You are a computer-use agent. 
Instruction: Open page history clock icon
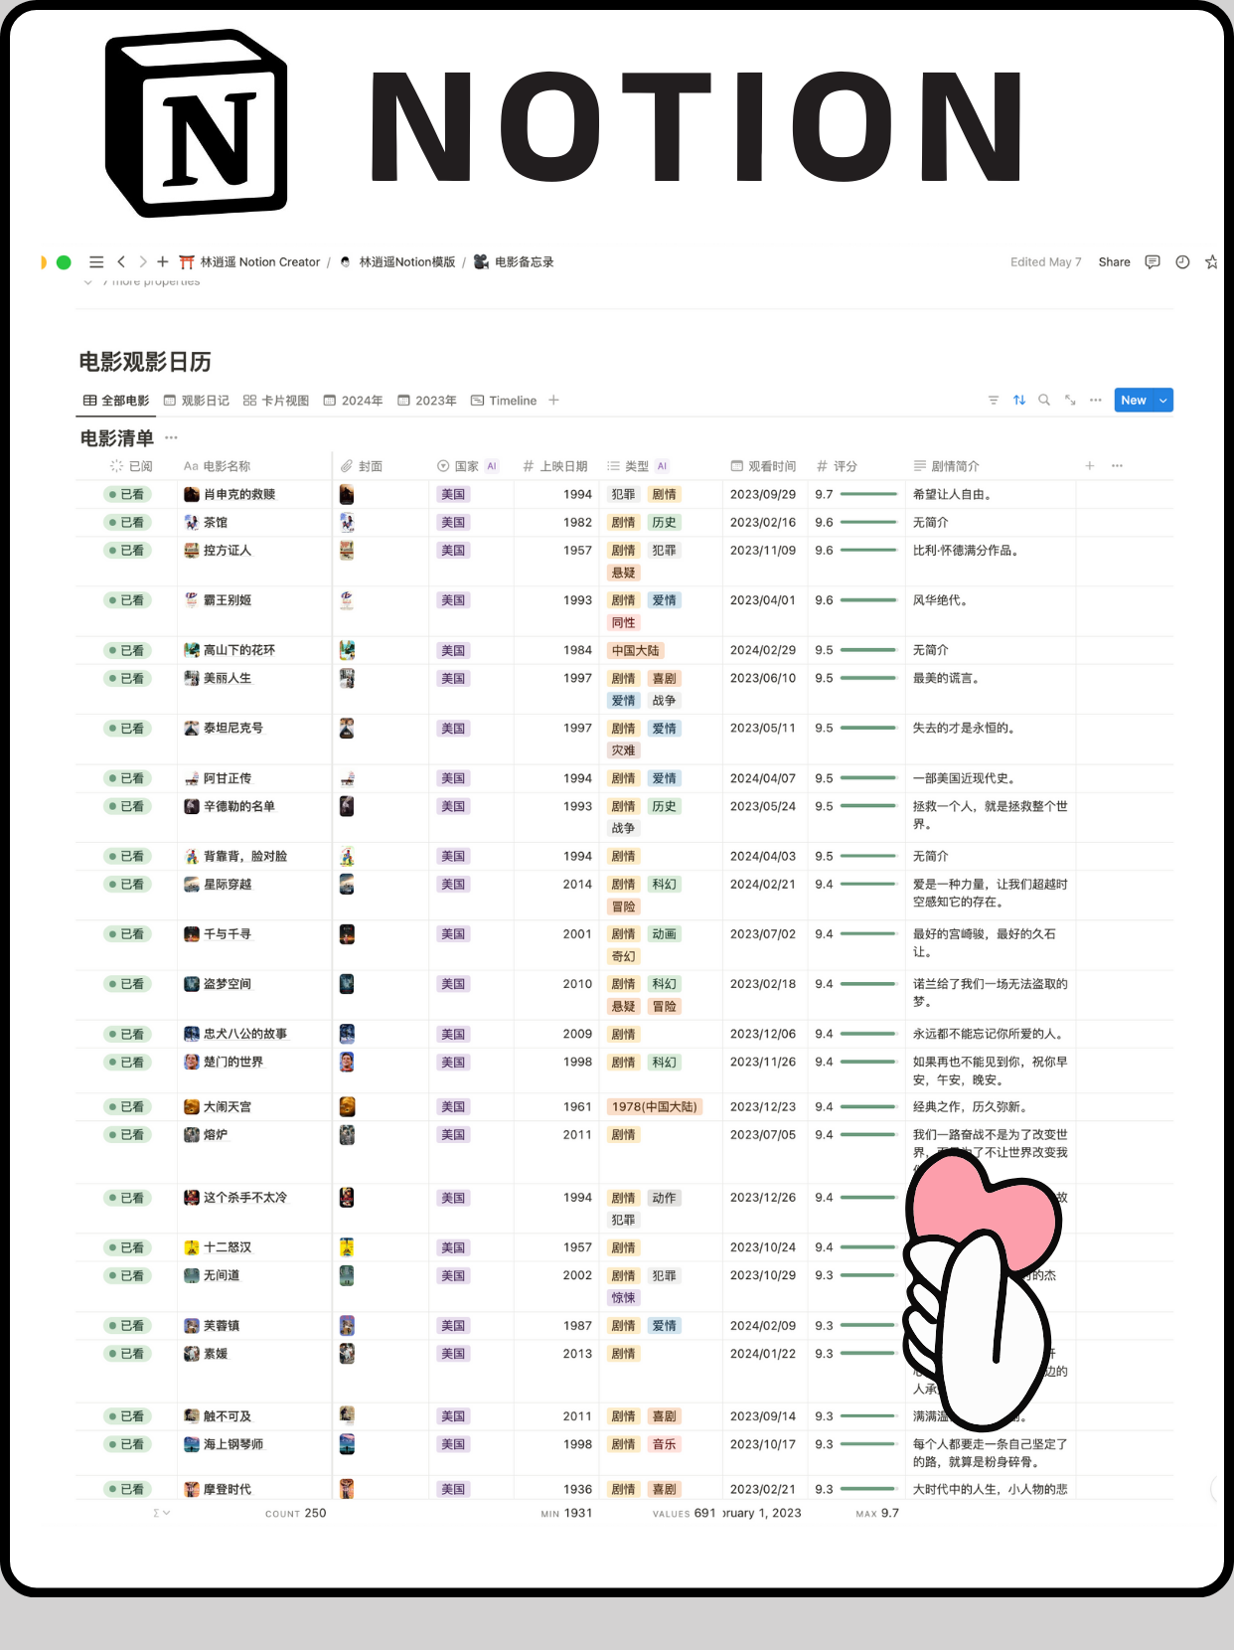pyautogui.click(x=1182, y=262)
